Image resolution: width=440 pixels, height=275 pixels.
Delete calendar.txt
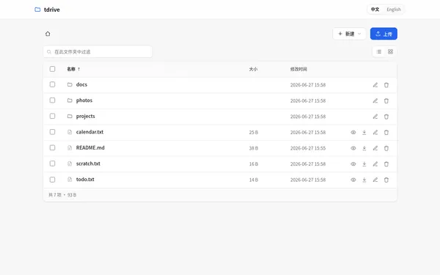(x=386, y=133)
